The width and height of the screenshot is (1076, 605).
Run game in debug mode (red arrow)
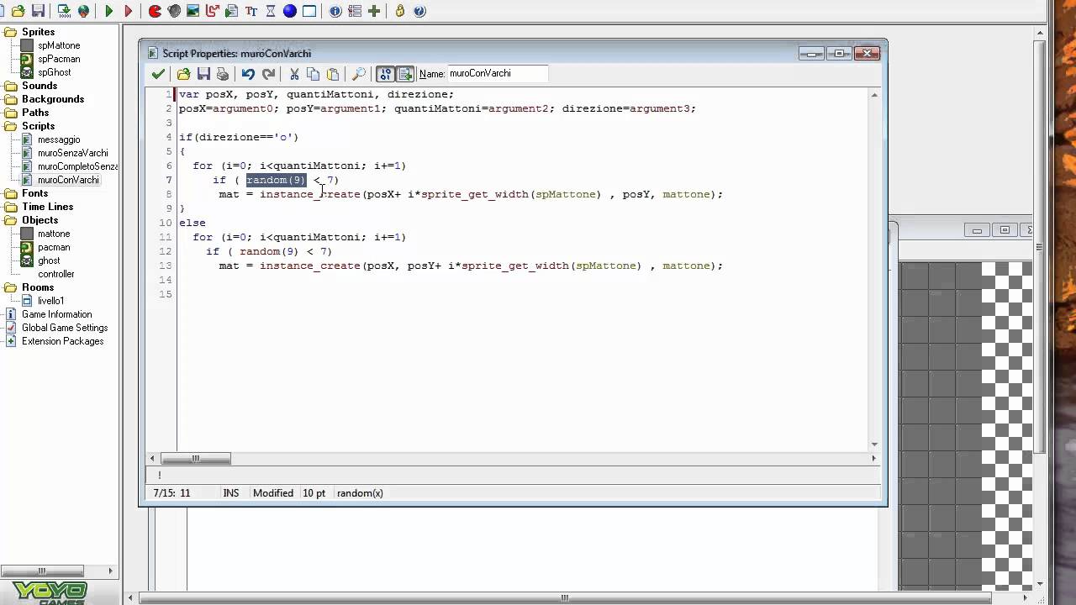[129, 11]
